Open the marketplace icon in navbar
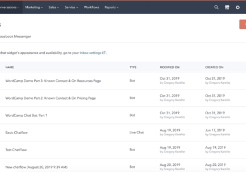The width and height of the screenshot is (246, 172). coord(227,7)
